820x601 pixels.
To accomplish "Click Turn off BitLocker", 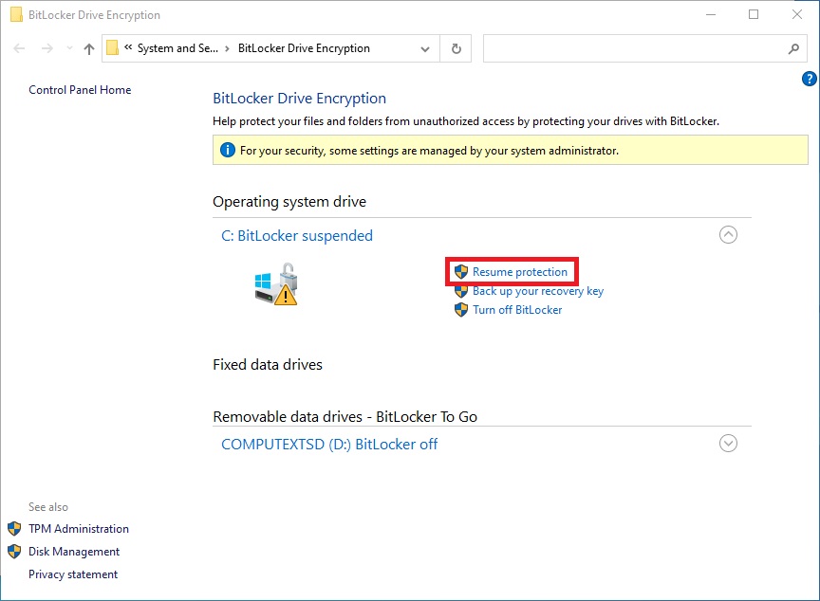I will (x=516, y=310).
